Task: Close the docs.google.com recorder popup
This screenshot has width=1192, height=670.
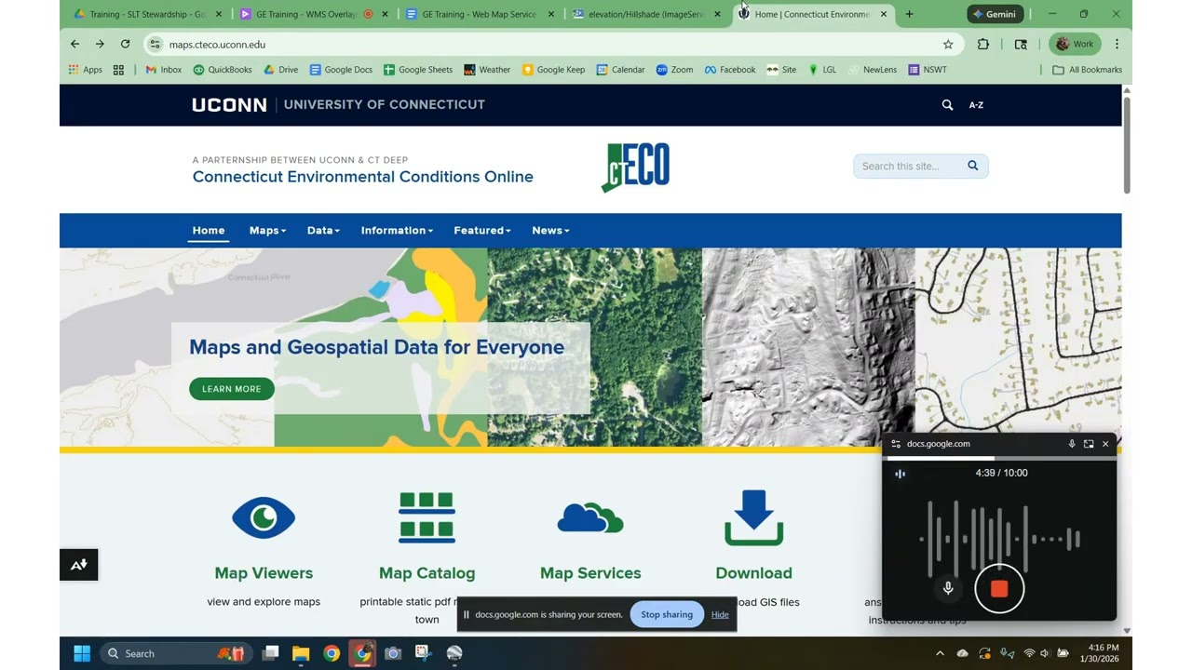Action: (x=1105, y=444)
